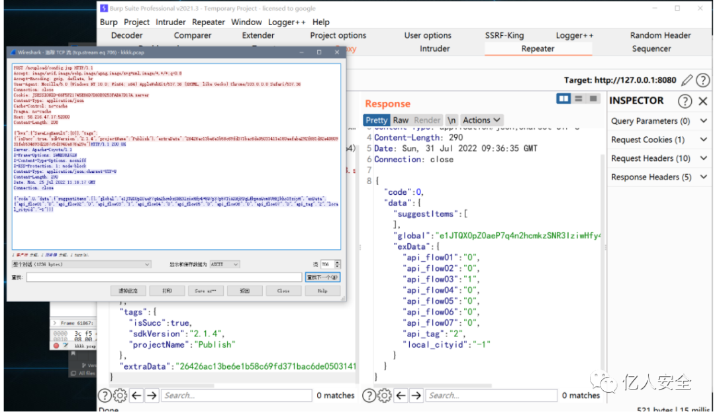
Task: Expand Request Cookies (1) section
Action: [x=659, y=140]
